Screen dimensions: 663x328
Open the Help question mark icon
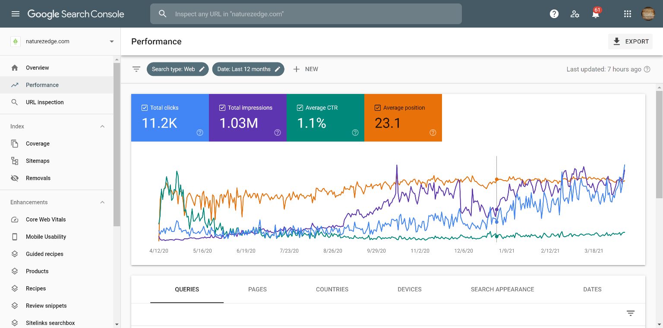click(554, 14)
